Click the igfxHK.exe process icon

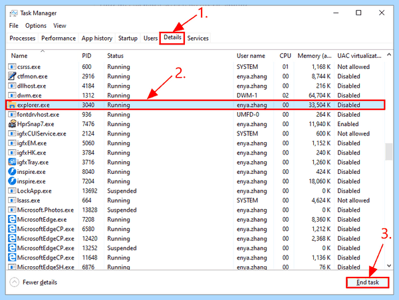click(12, 153)
